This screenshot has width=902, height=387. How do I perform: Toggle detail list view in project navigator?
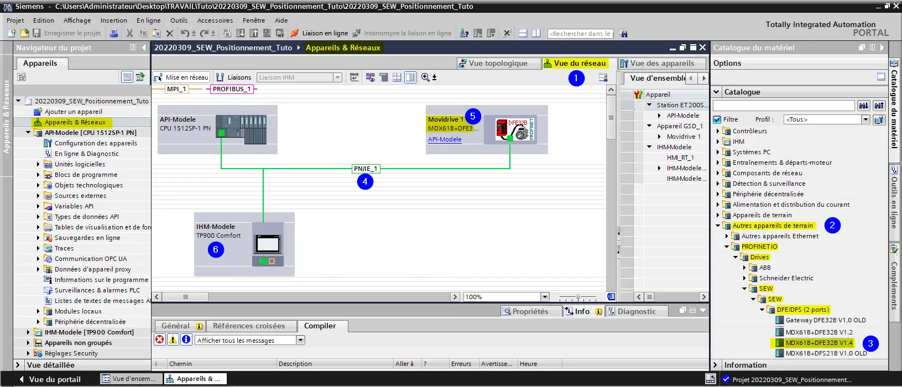(127, 77)
